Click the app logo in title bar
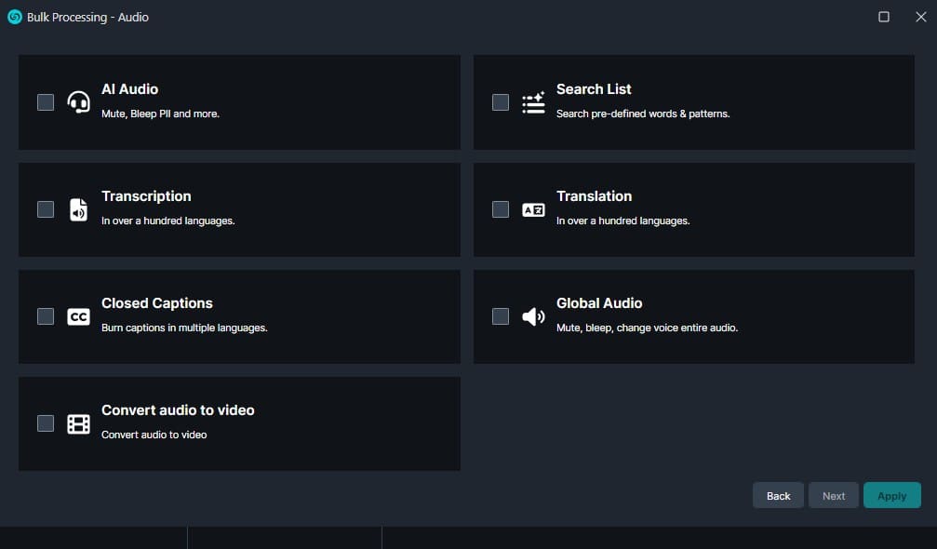This screenshot has height=549, width=937. click(15, 17)
